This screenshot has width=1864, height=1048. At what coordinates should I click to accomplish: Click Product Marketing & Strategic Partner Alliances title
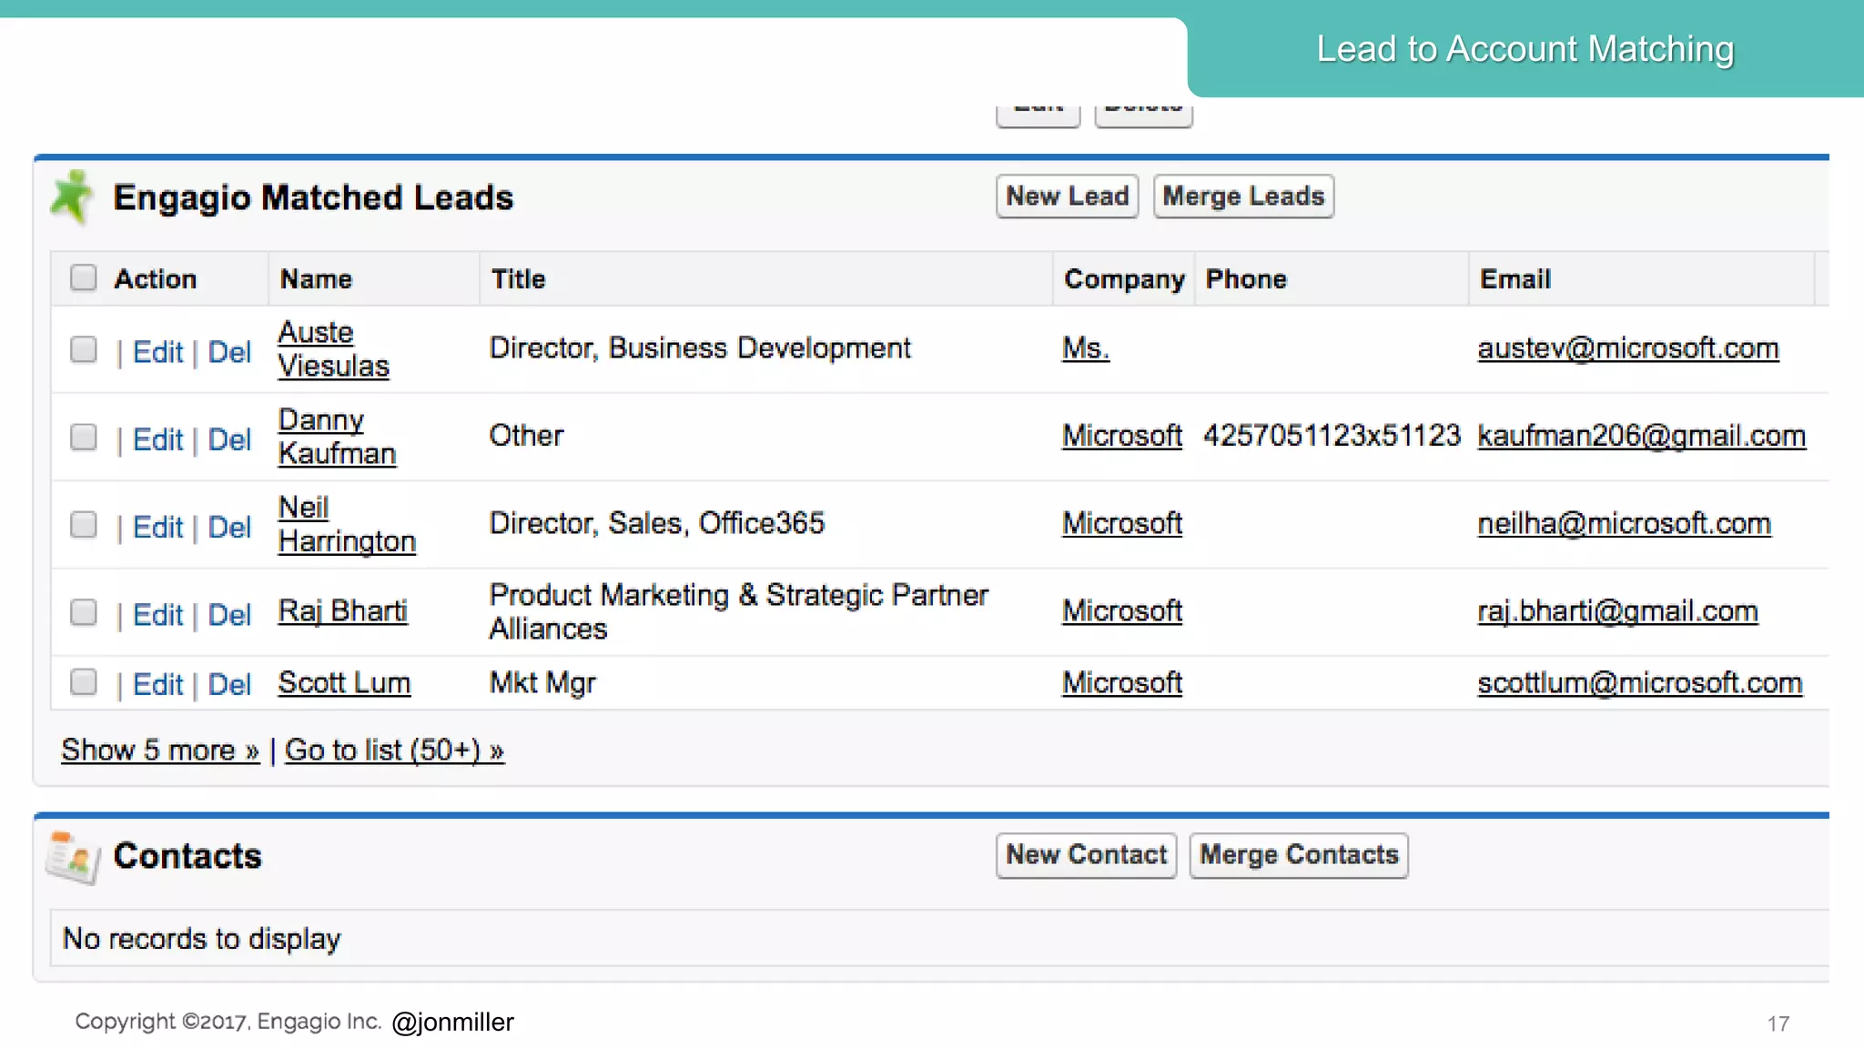[x=738, y=611]
